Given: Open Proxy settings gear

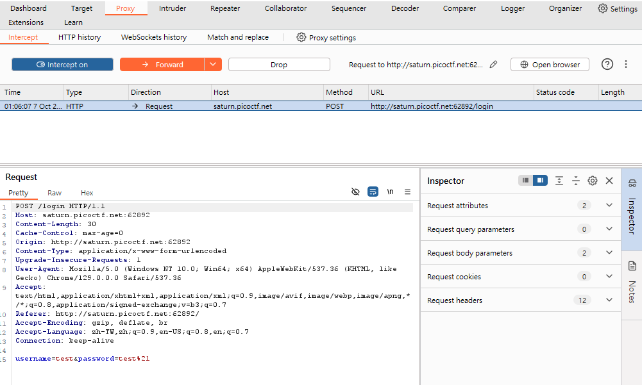Looking at the screenshot, I should coord(301,37).
